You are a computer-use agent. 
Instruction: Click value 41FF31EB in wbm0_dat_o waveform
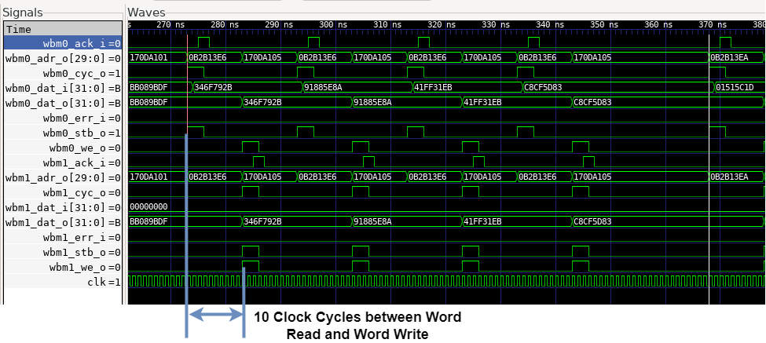482,102
